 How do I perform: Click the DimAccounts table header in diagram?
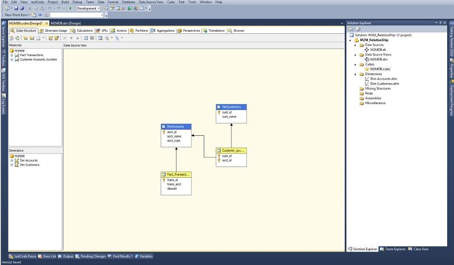(176, 127)
